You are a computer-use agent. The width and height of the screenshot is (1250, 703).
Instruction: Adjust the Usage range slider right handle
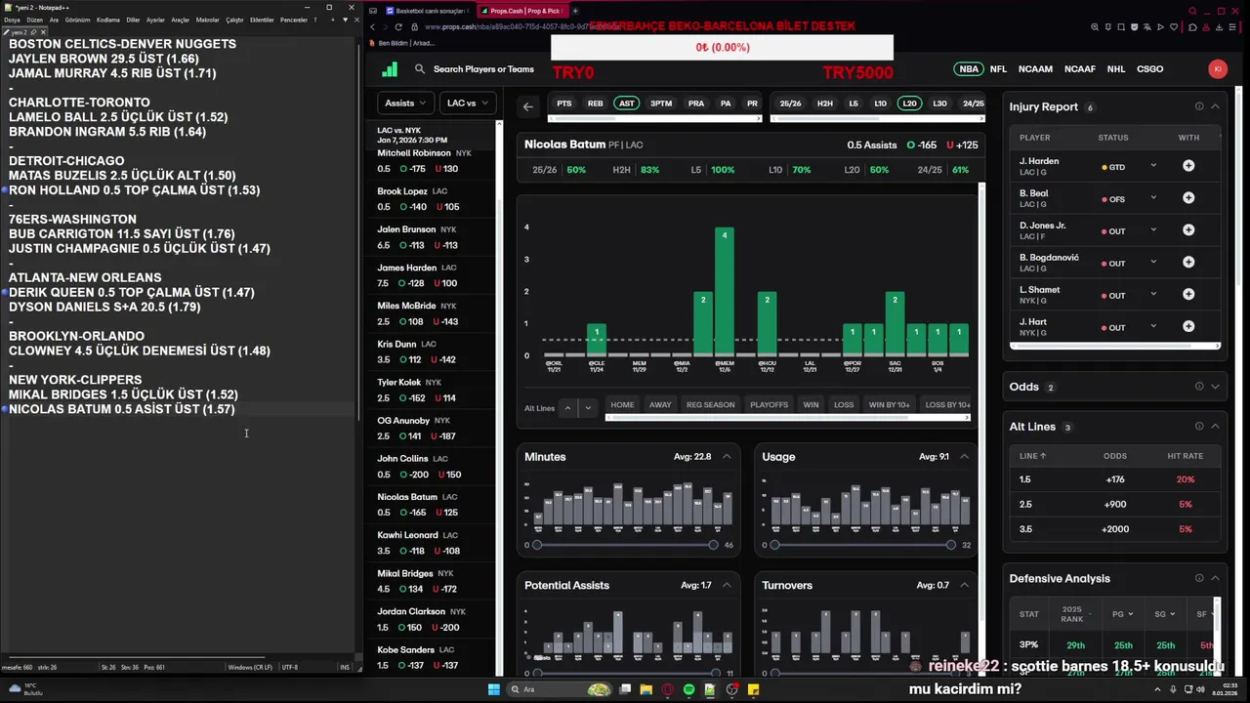click(951, 545)
